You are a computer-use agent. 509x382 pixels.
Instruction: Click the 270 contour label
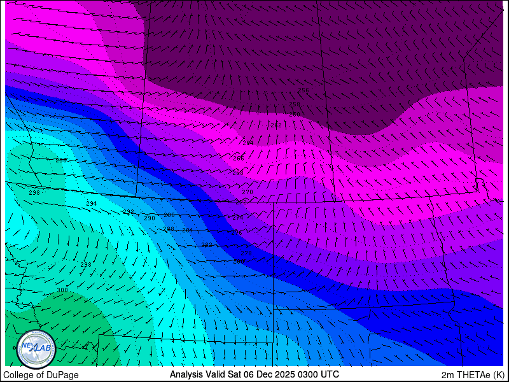(x=248, y=192)
